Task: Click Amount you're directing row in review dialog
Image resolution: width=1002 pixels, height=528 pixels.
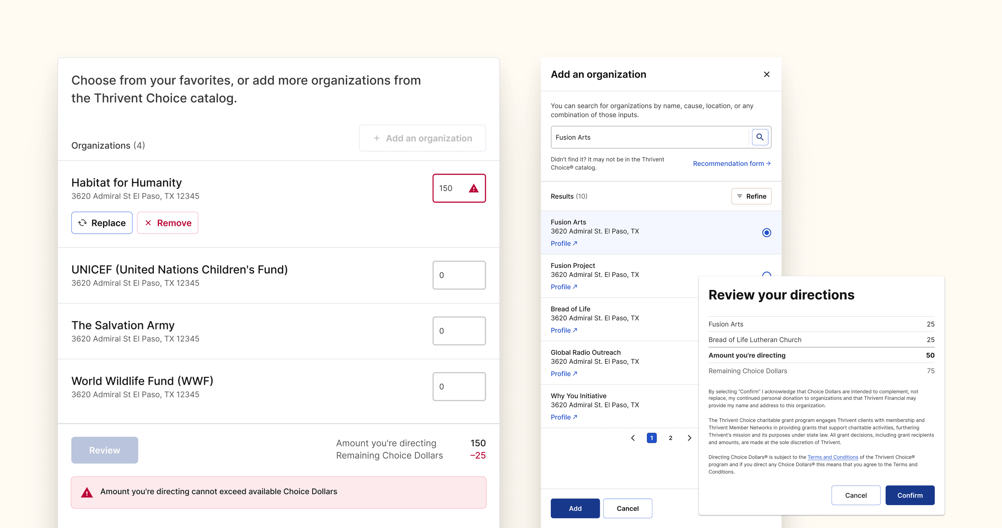Action: coord(821,355)
